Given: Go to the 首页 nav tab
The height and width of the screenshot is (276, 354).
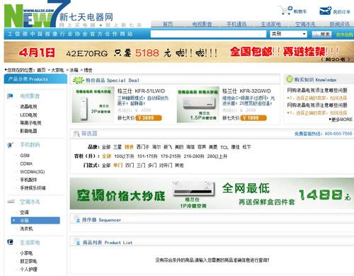Looking at the screenshot, I should 168,24.
